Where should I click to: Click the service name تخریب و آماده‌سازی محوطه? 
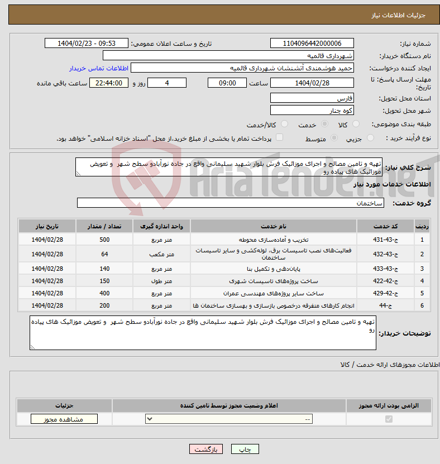274,240
